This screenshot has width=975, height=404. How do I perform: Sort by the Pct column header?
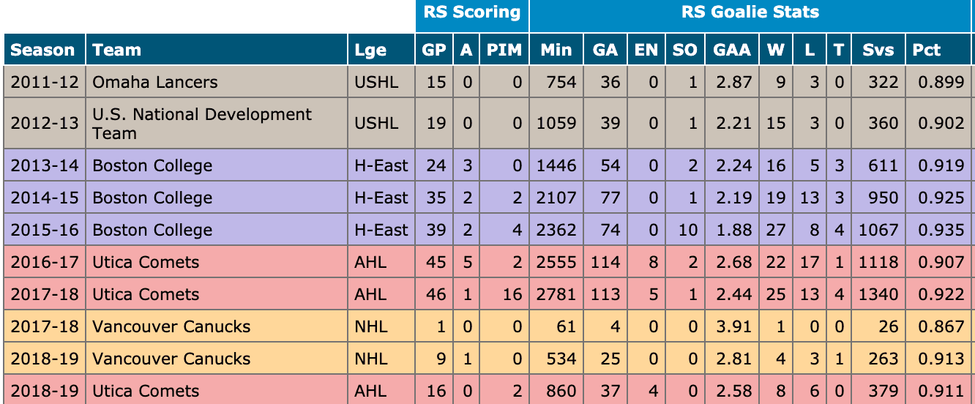click(x=926, y=50)
